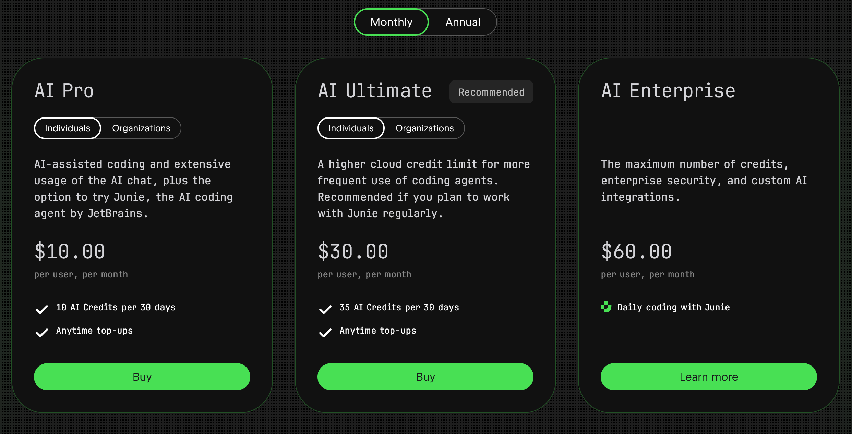The image size is (852, 434).
Task: Select Individuals in AI Pro card
Action: pyautogui.click(x=68, y=128)
